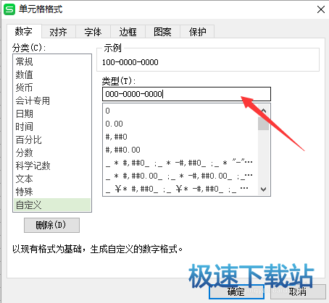Screen dimensions: 329x303
Task: Choose the ¥ currency accounting format
Action: (180, 189)
